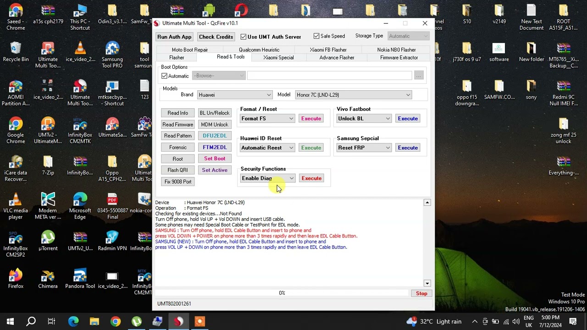
Task: Launch the Pandora Tool desktop icon
Action: pos(80,279)
